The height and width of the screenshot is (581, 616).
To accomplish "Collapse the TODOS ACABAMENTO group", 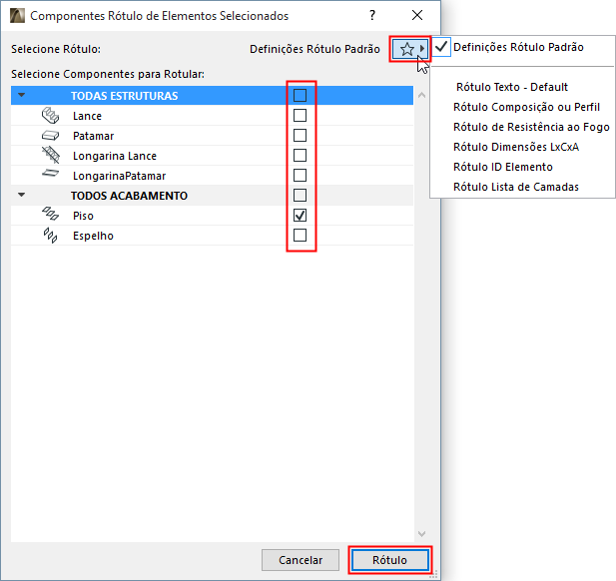I will coord(22,195).
